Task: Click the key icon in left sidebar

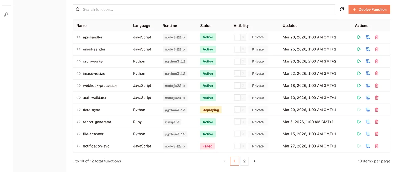Action: click(x=6, y=15)
